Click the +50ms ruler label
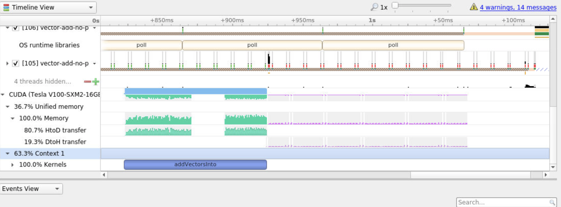 (x=443, y=20)
